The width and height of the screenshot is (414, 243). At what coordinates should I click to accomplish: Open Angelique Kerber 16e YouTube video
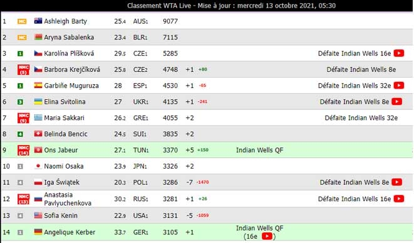click(267, 236)
